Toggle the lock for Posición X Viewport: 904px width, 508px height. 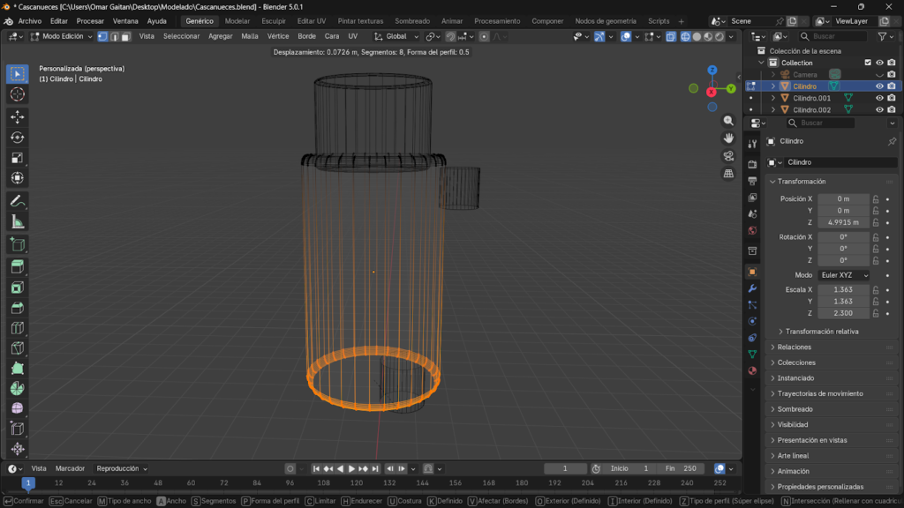[876, 199]
